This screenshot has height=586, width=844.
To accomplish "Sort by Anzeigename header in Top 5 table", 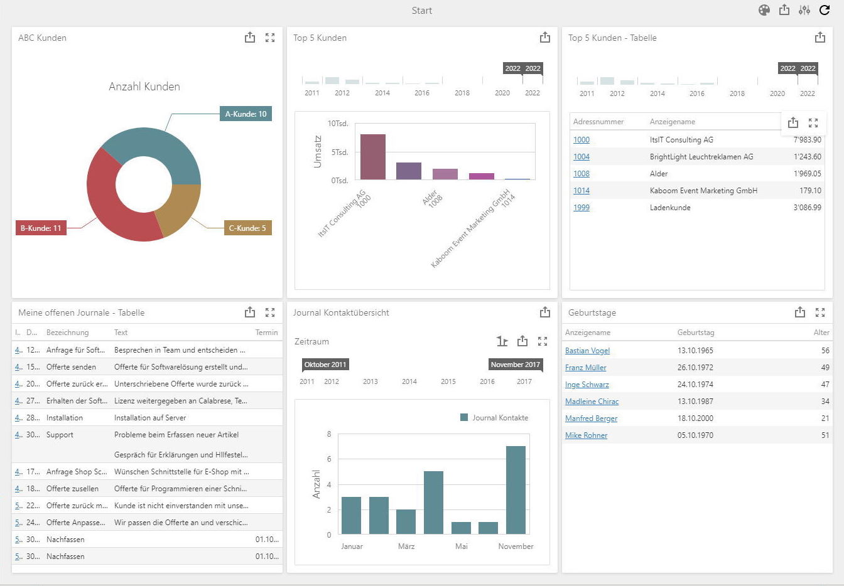I will coord(673,122).
